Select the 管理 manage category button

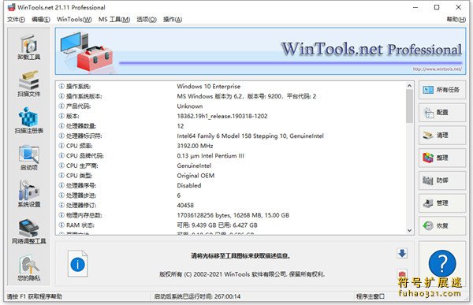pyautogui.click(x=442, y=203)
